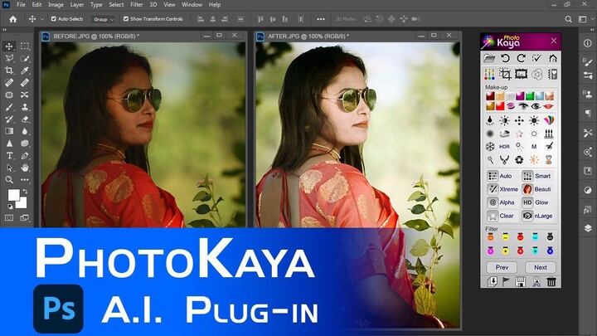
Task: Click the dark red make-up swatch
Action: click(x=490, y=96)
